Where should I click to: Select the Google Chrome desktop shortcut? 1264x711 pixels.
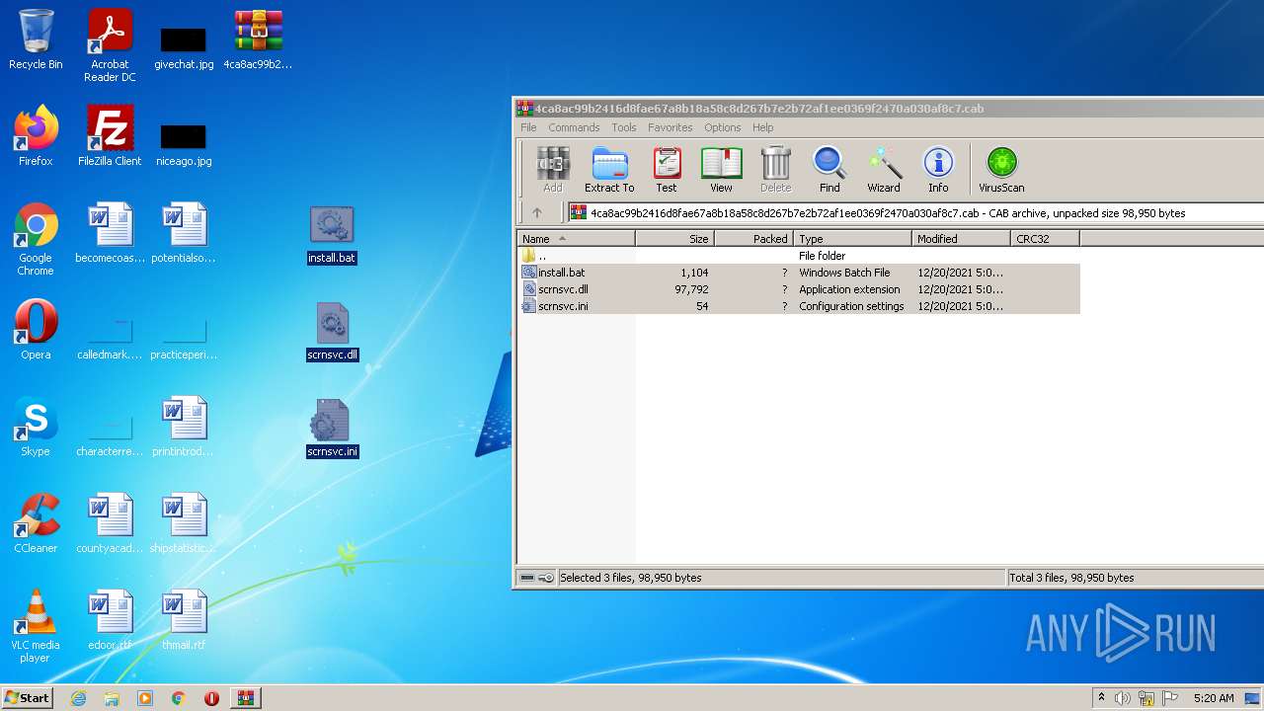coord(36,239)
